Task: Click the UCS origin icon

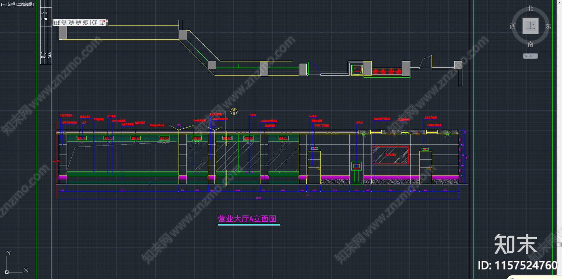Action: tap(7, 272)
